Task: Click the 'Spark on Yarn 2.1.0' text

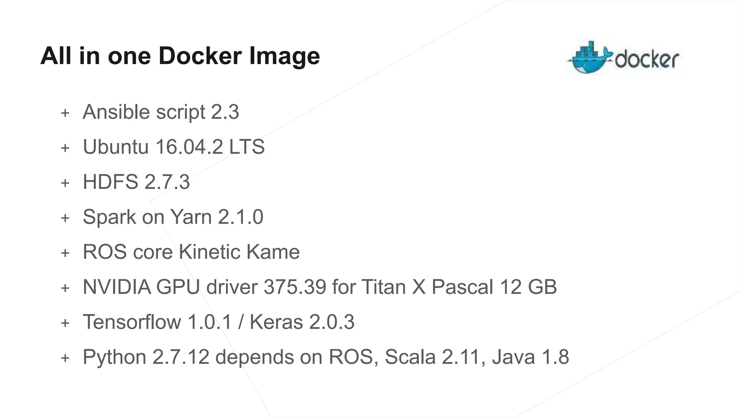Action: pyautogui.click(x=173, y=217)
